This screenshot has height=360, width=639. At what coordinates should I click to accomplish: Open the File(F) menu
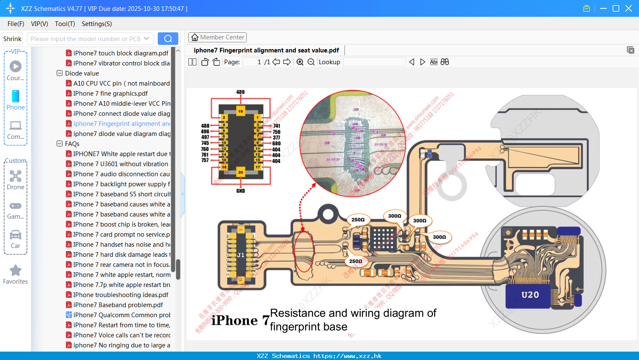tap(16, 24)
